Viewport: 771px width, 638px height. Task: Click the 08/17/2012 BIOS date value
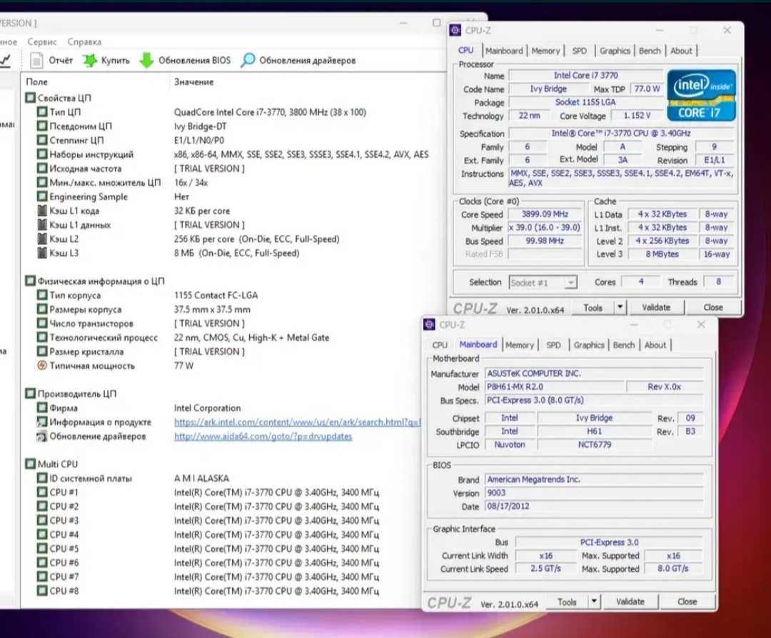tap(595, 506)
